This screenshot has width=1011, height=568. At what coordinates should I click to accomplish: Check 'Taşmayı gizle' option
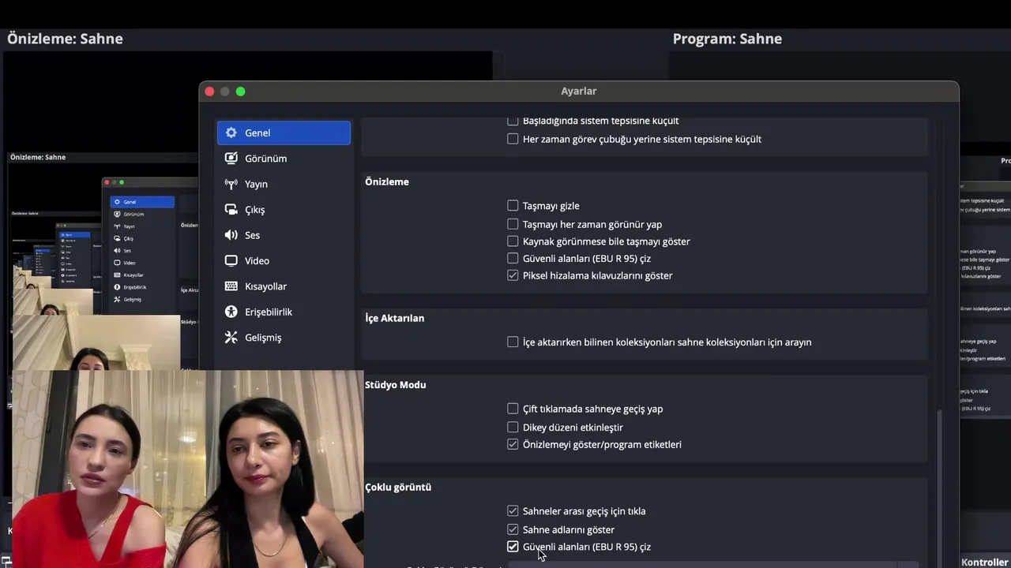coord(513,205)
